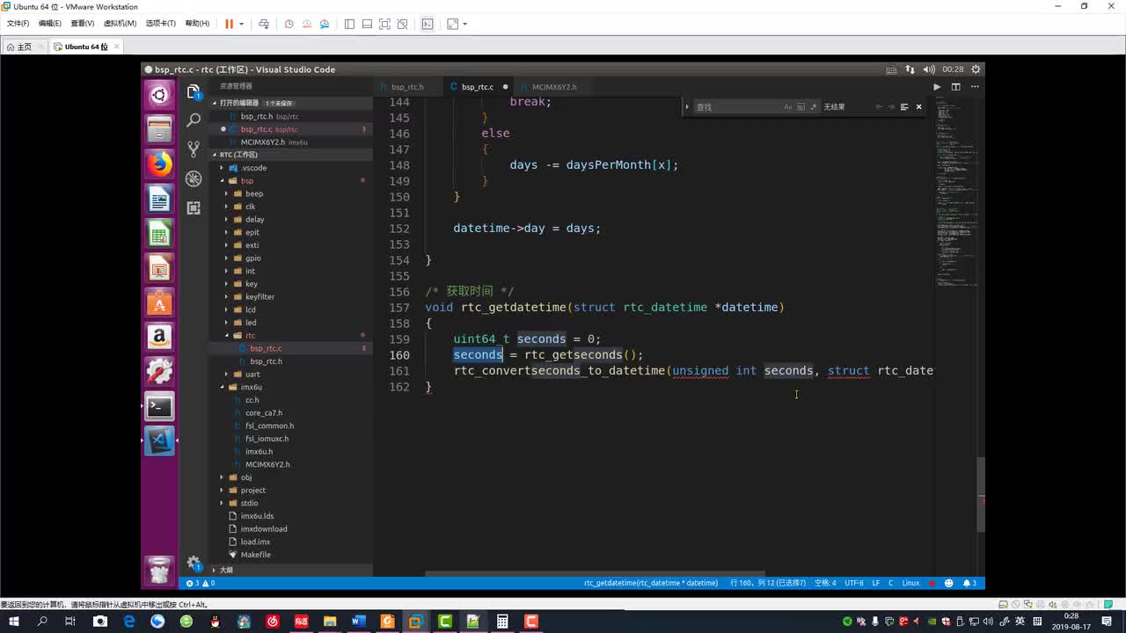Screen dimensions: 1126x633
Task: Collapse the RTC workspace section
Action: click(x=290, y=155)
